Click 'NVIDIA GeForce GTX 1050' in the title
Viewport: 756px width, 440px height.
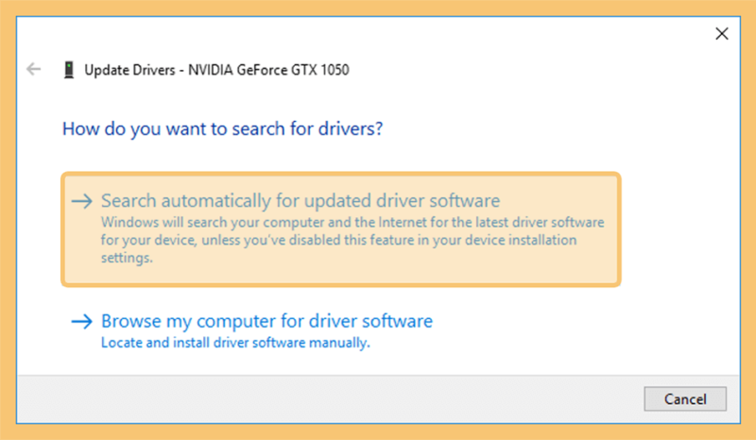click(268, 70)
